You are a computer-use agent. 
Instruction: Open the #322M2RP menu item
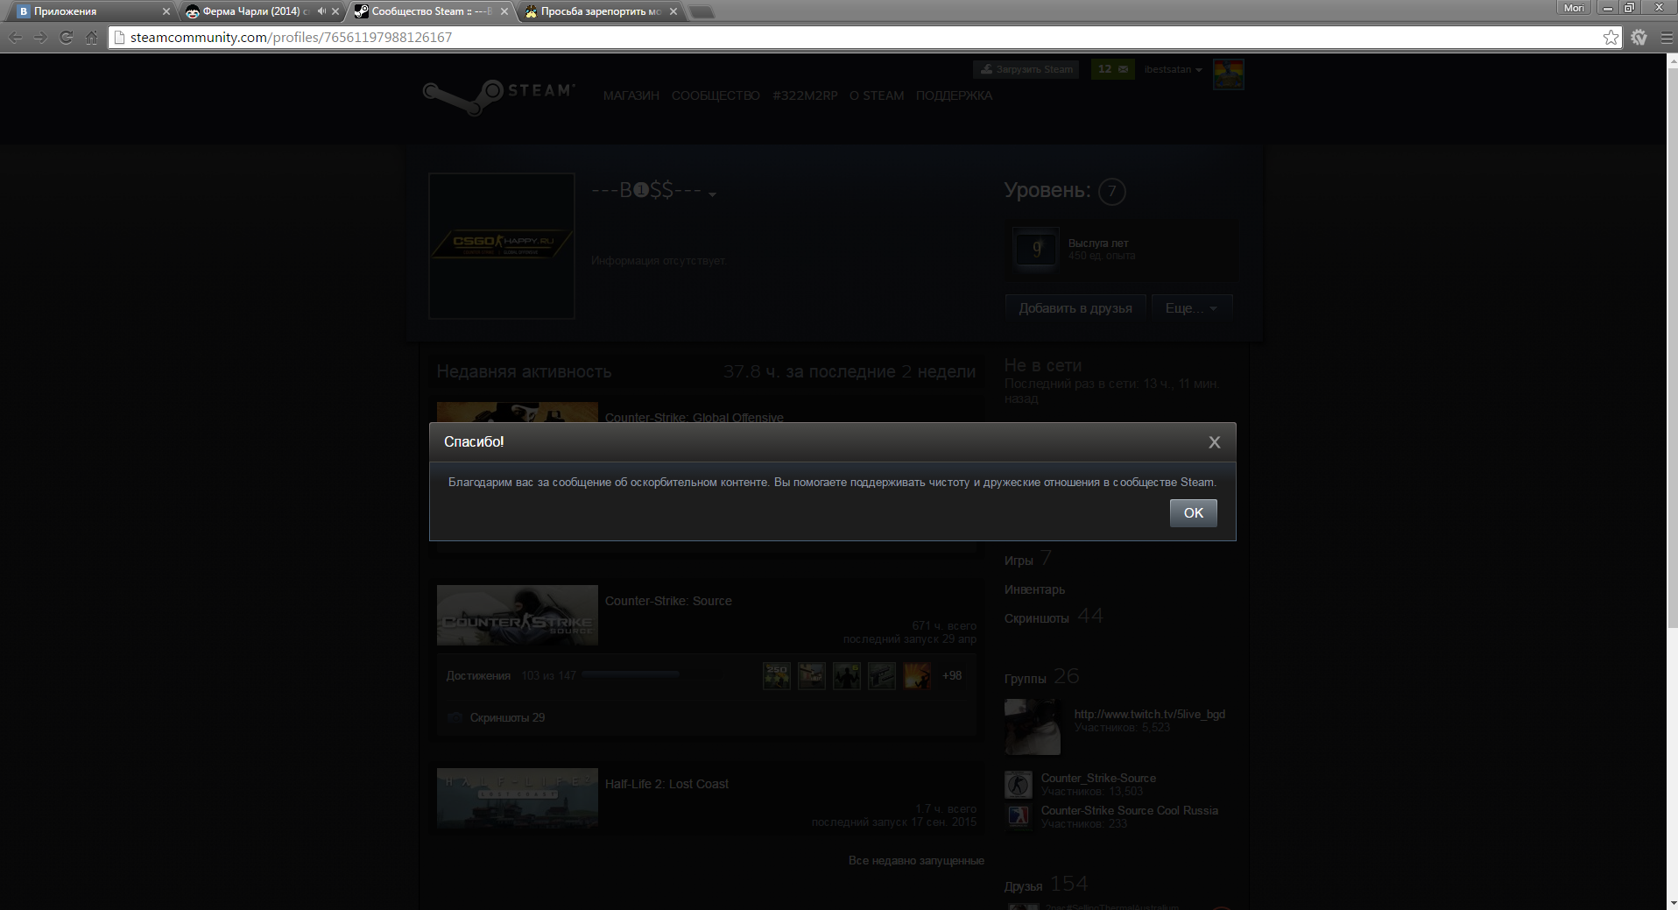click(x=805, y=95)
